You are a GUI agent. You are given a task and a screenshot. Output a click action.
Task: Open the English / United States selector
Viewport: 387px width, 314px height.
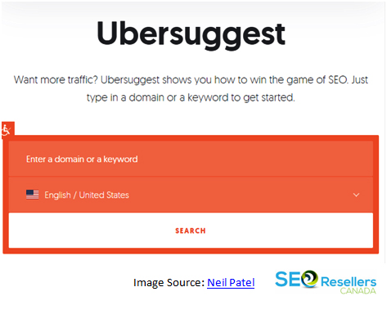191,195
